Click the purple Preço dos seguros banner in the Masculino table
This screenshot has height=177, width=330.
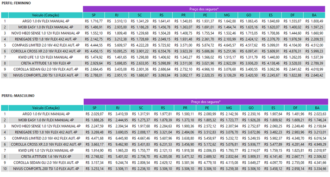[x=205, y=102]
